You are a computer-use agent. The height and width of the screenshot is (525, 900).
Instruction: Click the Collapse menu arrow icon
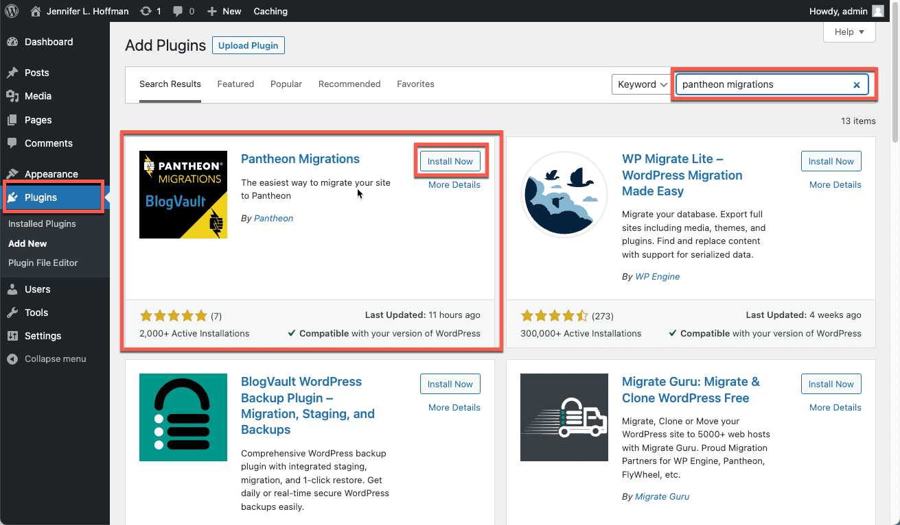(12, 359)
